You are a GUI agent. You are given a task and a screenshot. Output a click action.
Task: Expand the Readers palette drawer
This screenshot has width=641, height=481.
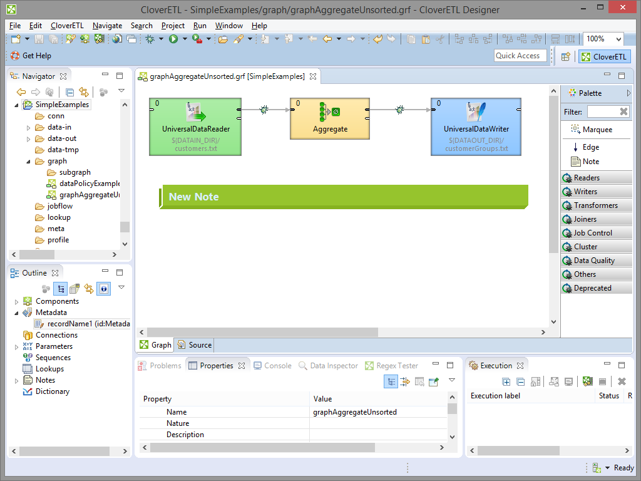click(597, 177)
